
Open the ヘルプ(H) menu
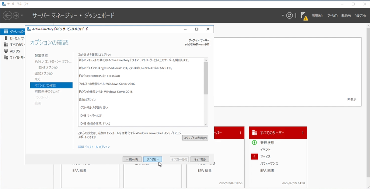coord(360,15)
